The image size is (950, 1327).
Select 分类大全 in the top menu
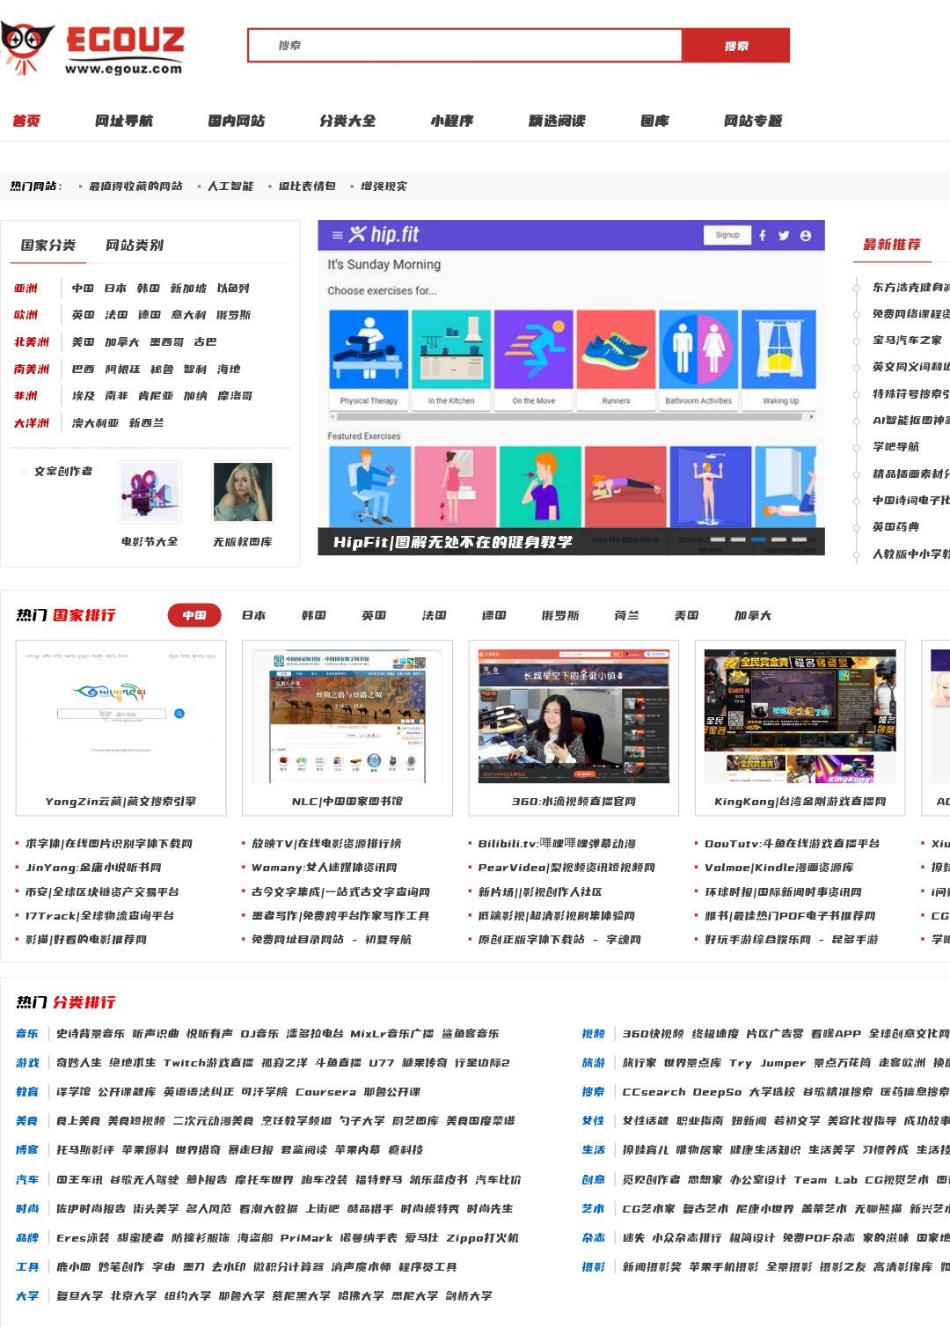347,121
